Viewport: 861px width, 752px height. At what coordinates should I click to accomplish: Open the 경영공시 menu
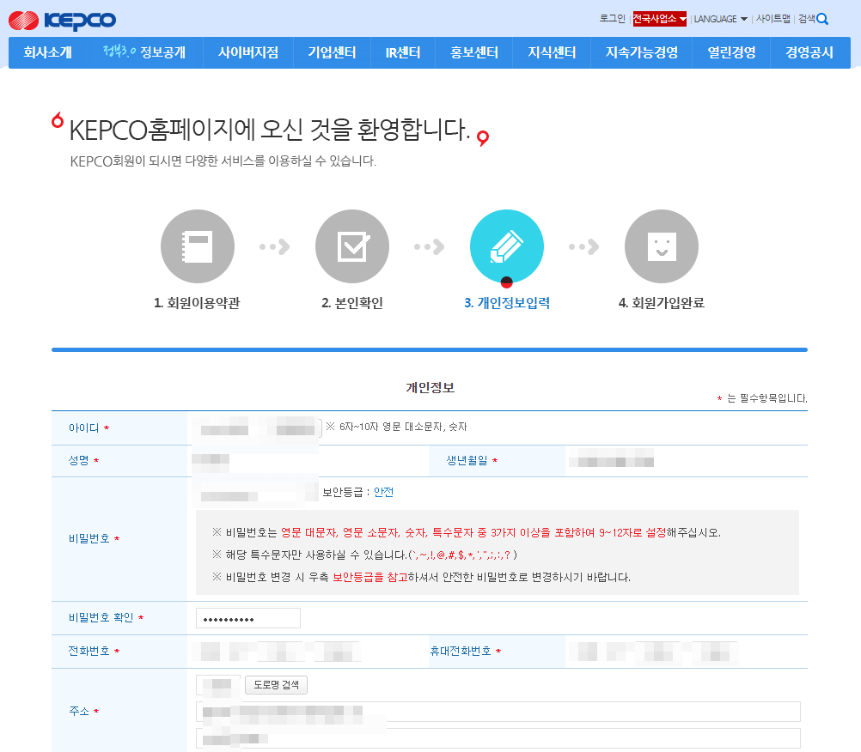pyautogui.click(x=809, y=52)
